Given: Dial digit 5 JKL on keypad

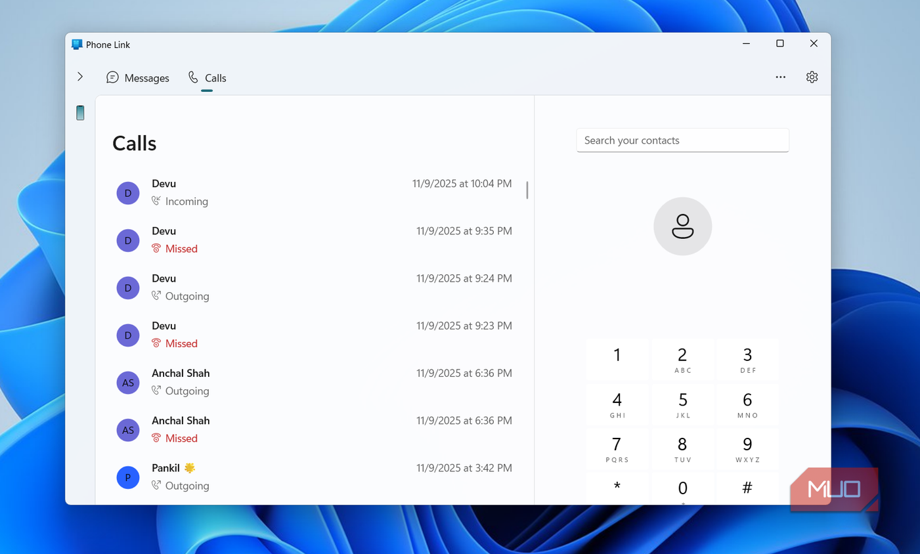Looking at the screenshot, I should [x=682, y=404].
